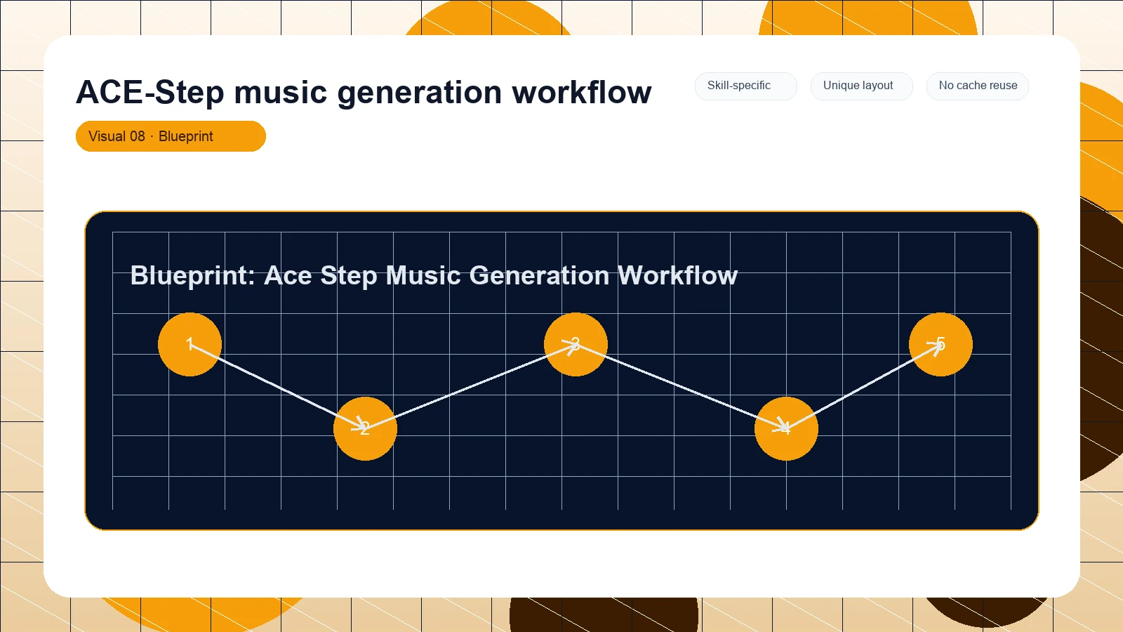
Task: Click the Blueprint: Ace Step Music Generation Workflow heading
Action: pyautogui.click(x=434, y=275)
